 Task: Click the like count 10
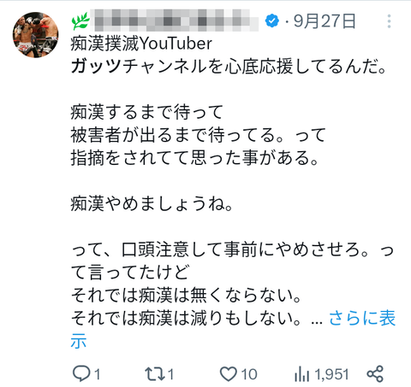[x=249, y=374]
